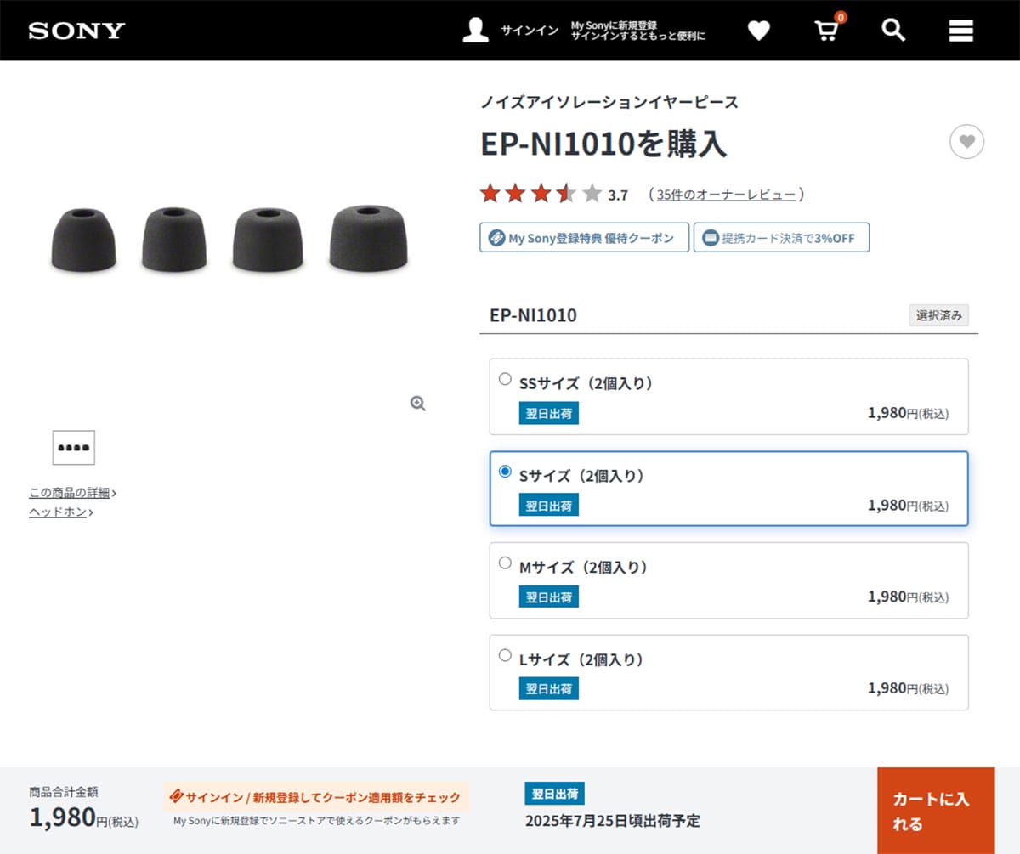Click the main earpiece product image
1020x854 pixels.
229,239
